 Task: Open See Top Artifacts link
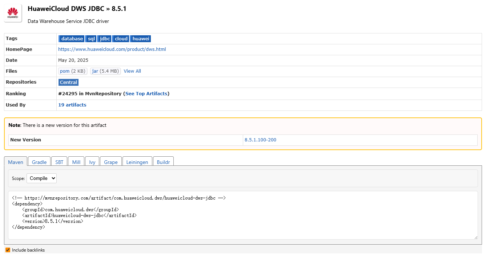[x=146, y=94]
